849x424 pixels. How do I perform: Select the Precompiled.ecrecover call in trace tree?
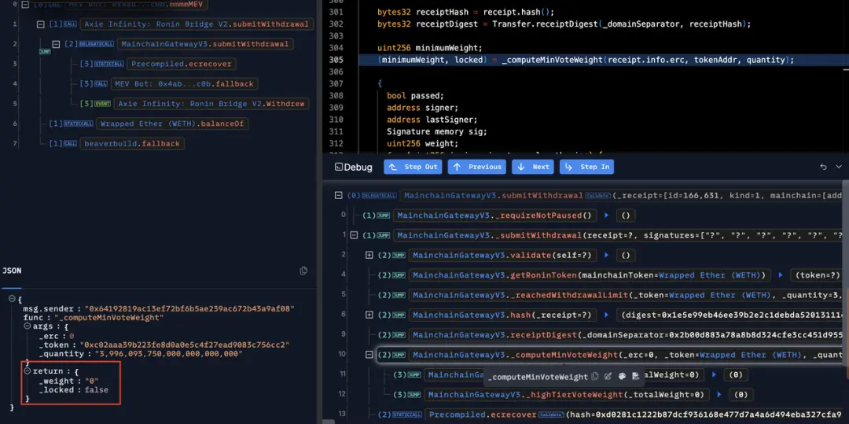(181, 64)
